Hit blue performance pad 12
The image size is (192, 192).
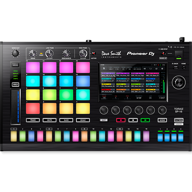click(x=83, y=81)
